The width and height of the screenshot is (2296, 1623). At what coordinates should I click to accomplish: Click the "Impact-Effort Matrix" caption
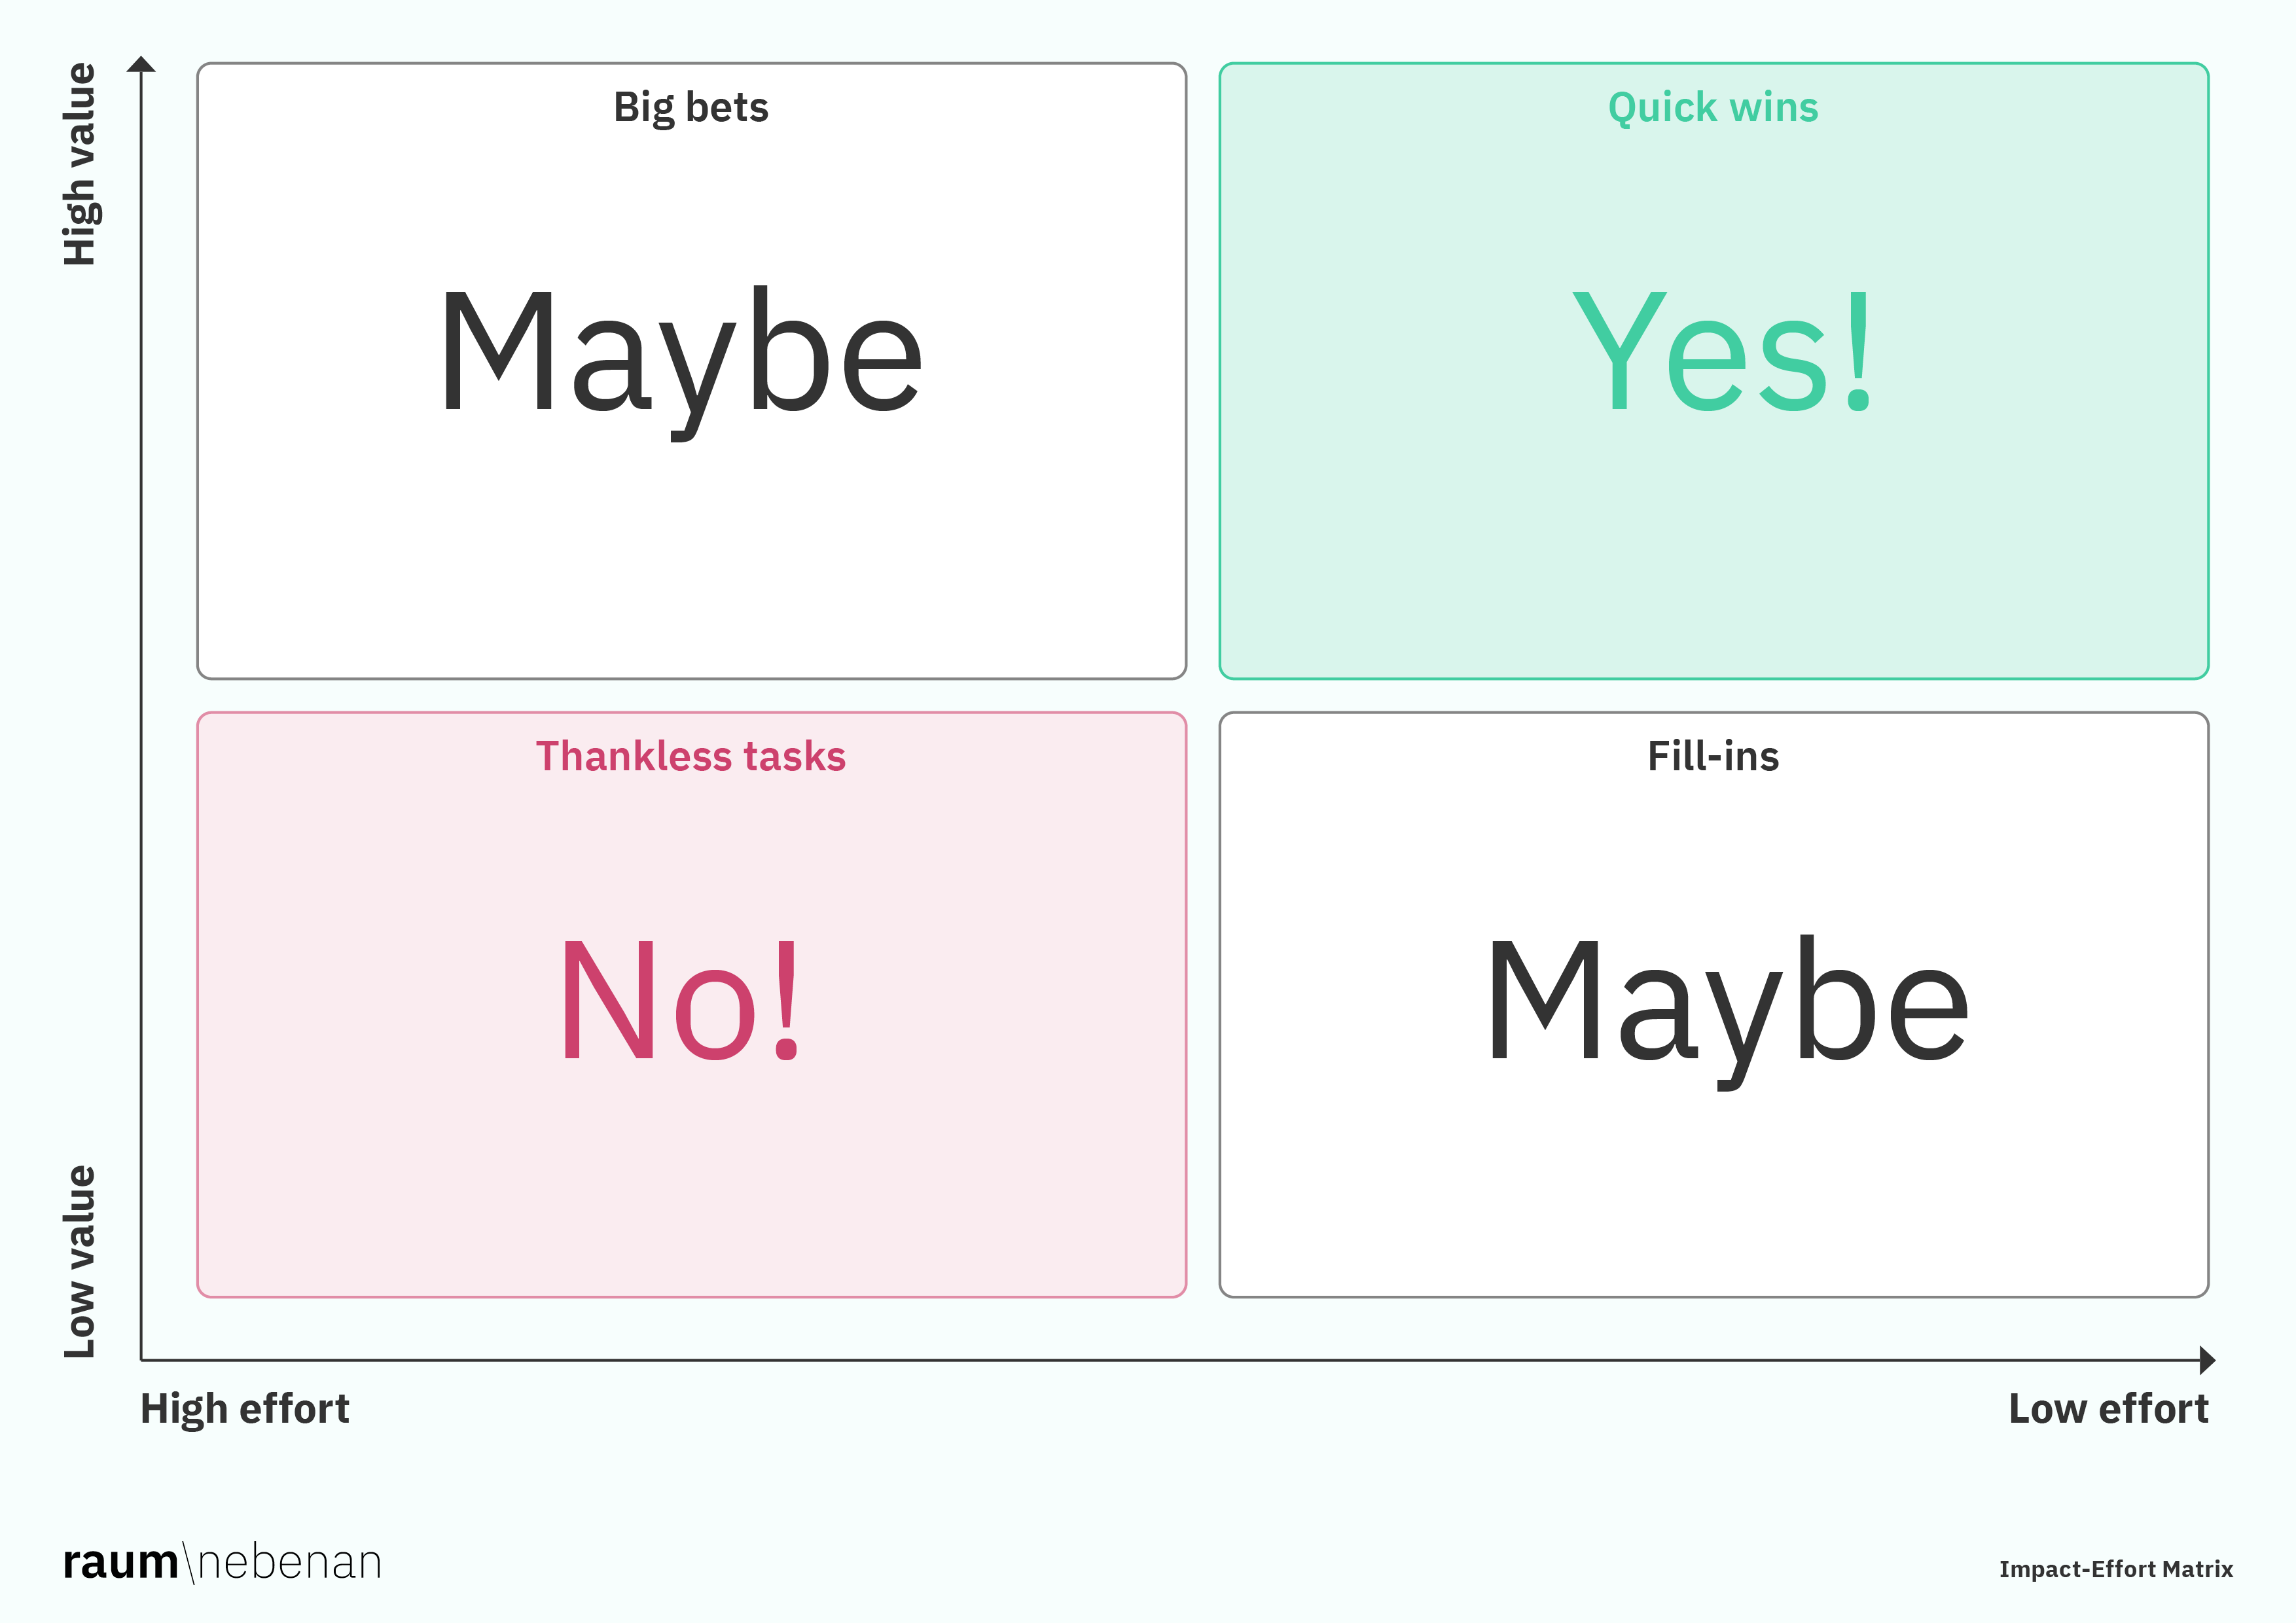point(2116,1569)
